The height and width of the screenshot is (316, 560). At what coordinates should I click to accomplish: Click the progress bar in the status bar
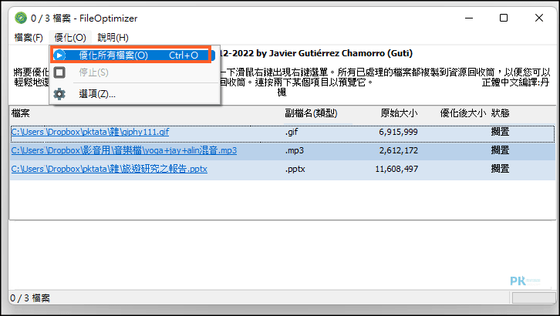(534, 298)
